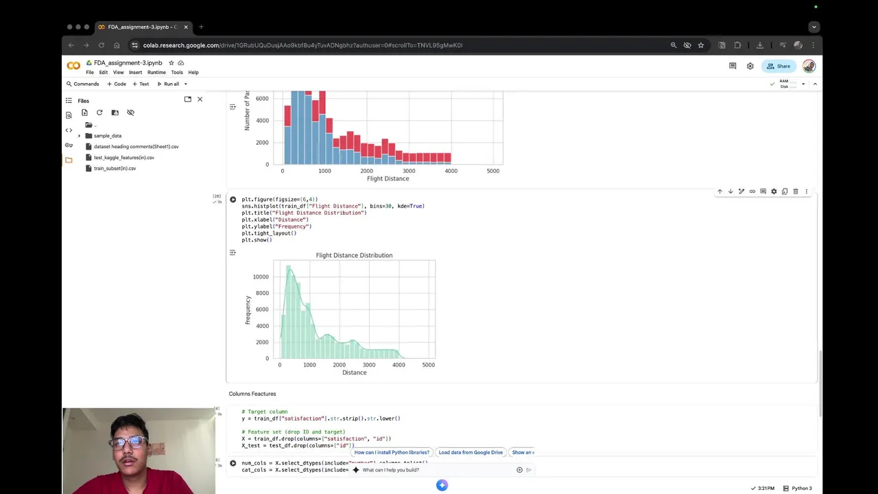
Task: Open the View menu
Action: pyautogui.click(x=118, y=72)
